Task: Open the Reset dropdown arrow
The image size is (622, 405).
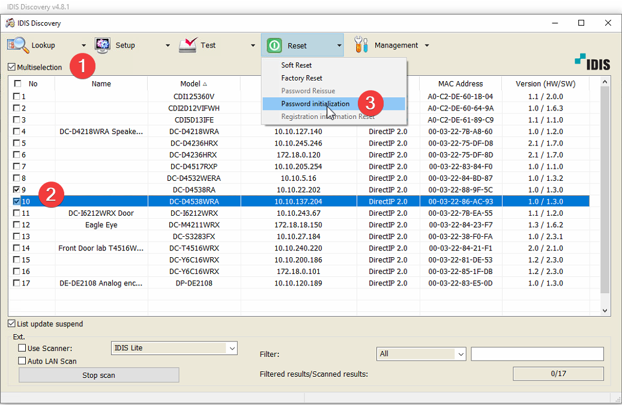Action: tap(339, 46)
